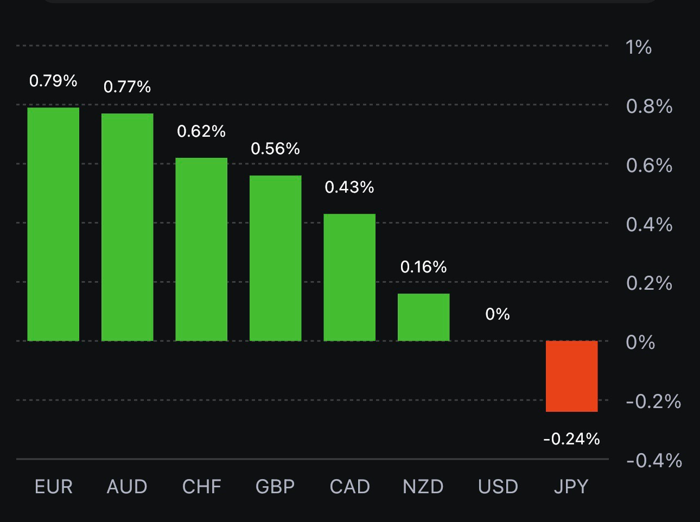700x522 pixels.
Task: Select the short green NZD bar
Action: tap(423, 317)
